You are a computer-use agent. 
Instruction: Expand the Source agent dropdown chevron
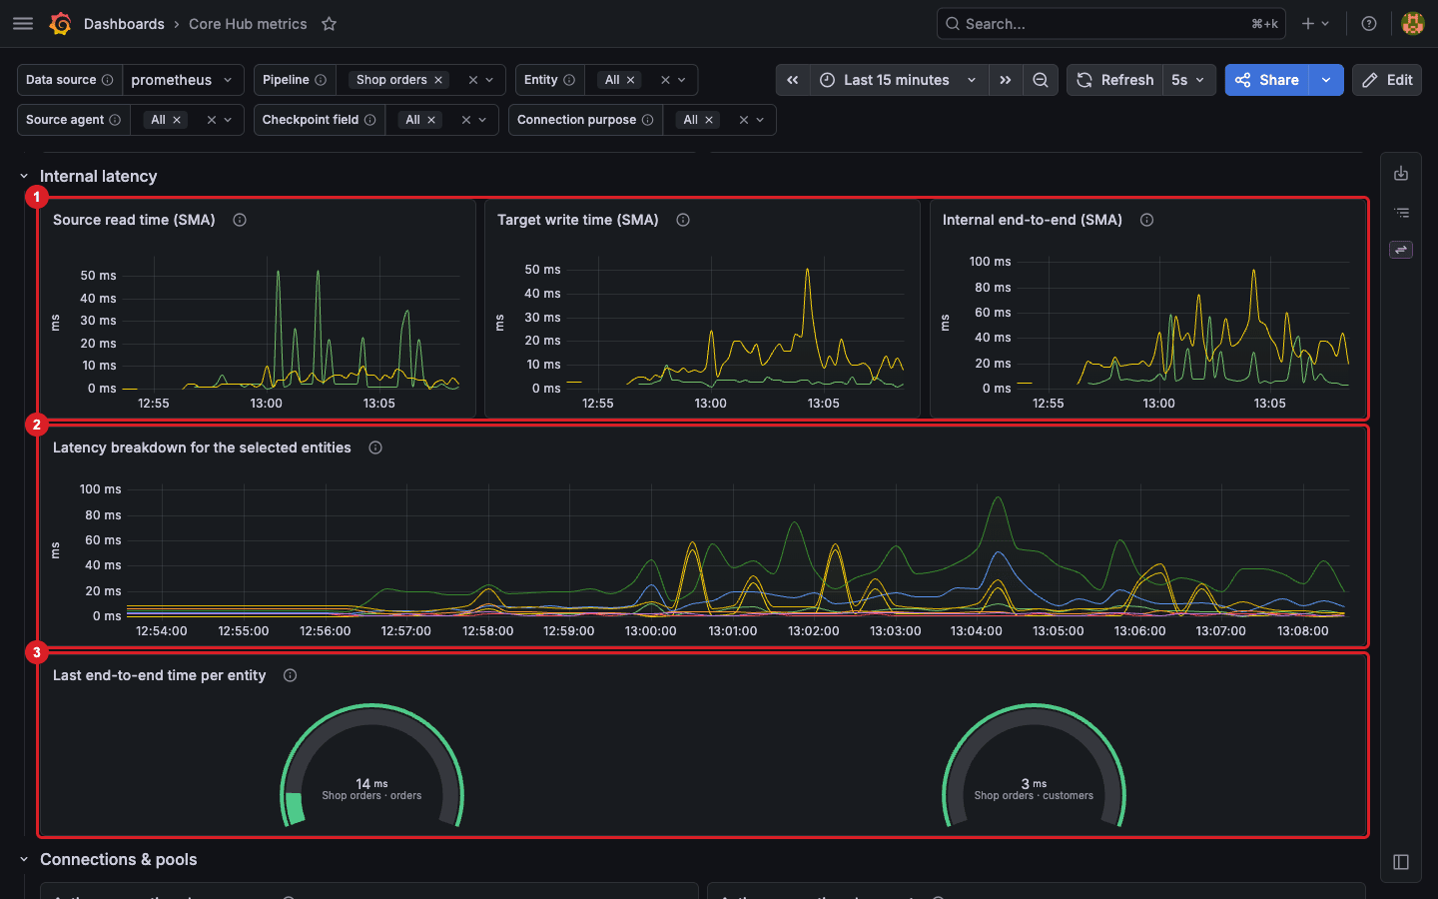(x=229, y=120)
